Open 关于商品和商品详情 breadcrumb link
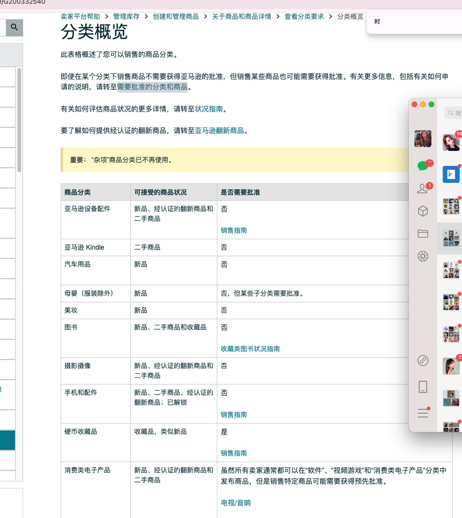This screenshot has height=518, width=462. coord(241,16)
